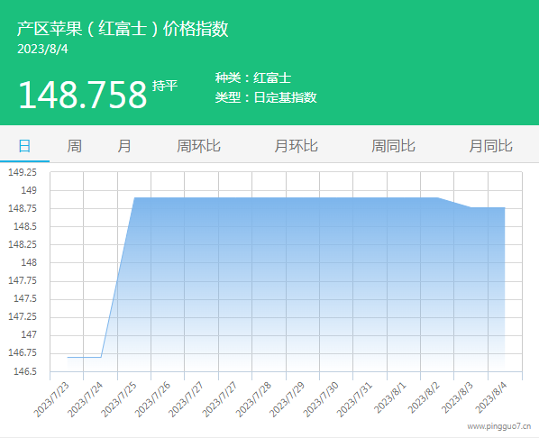This screenshot has width=539, height=438.
Task: Click the 148.25 y-axis label
Action: pyautogui.click(x=23, y=244)
